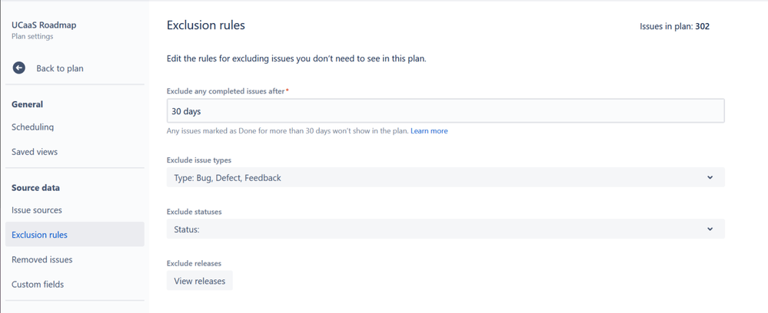Screen dimensions: 768x313
Task: Select Exclusion rules in the sidebar
Action: coord(75,234)
